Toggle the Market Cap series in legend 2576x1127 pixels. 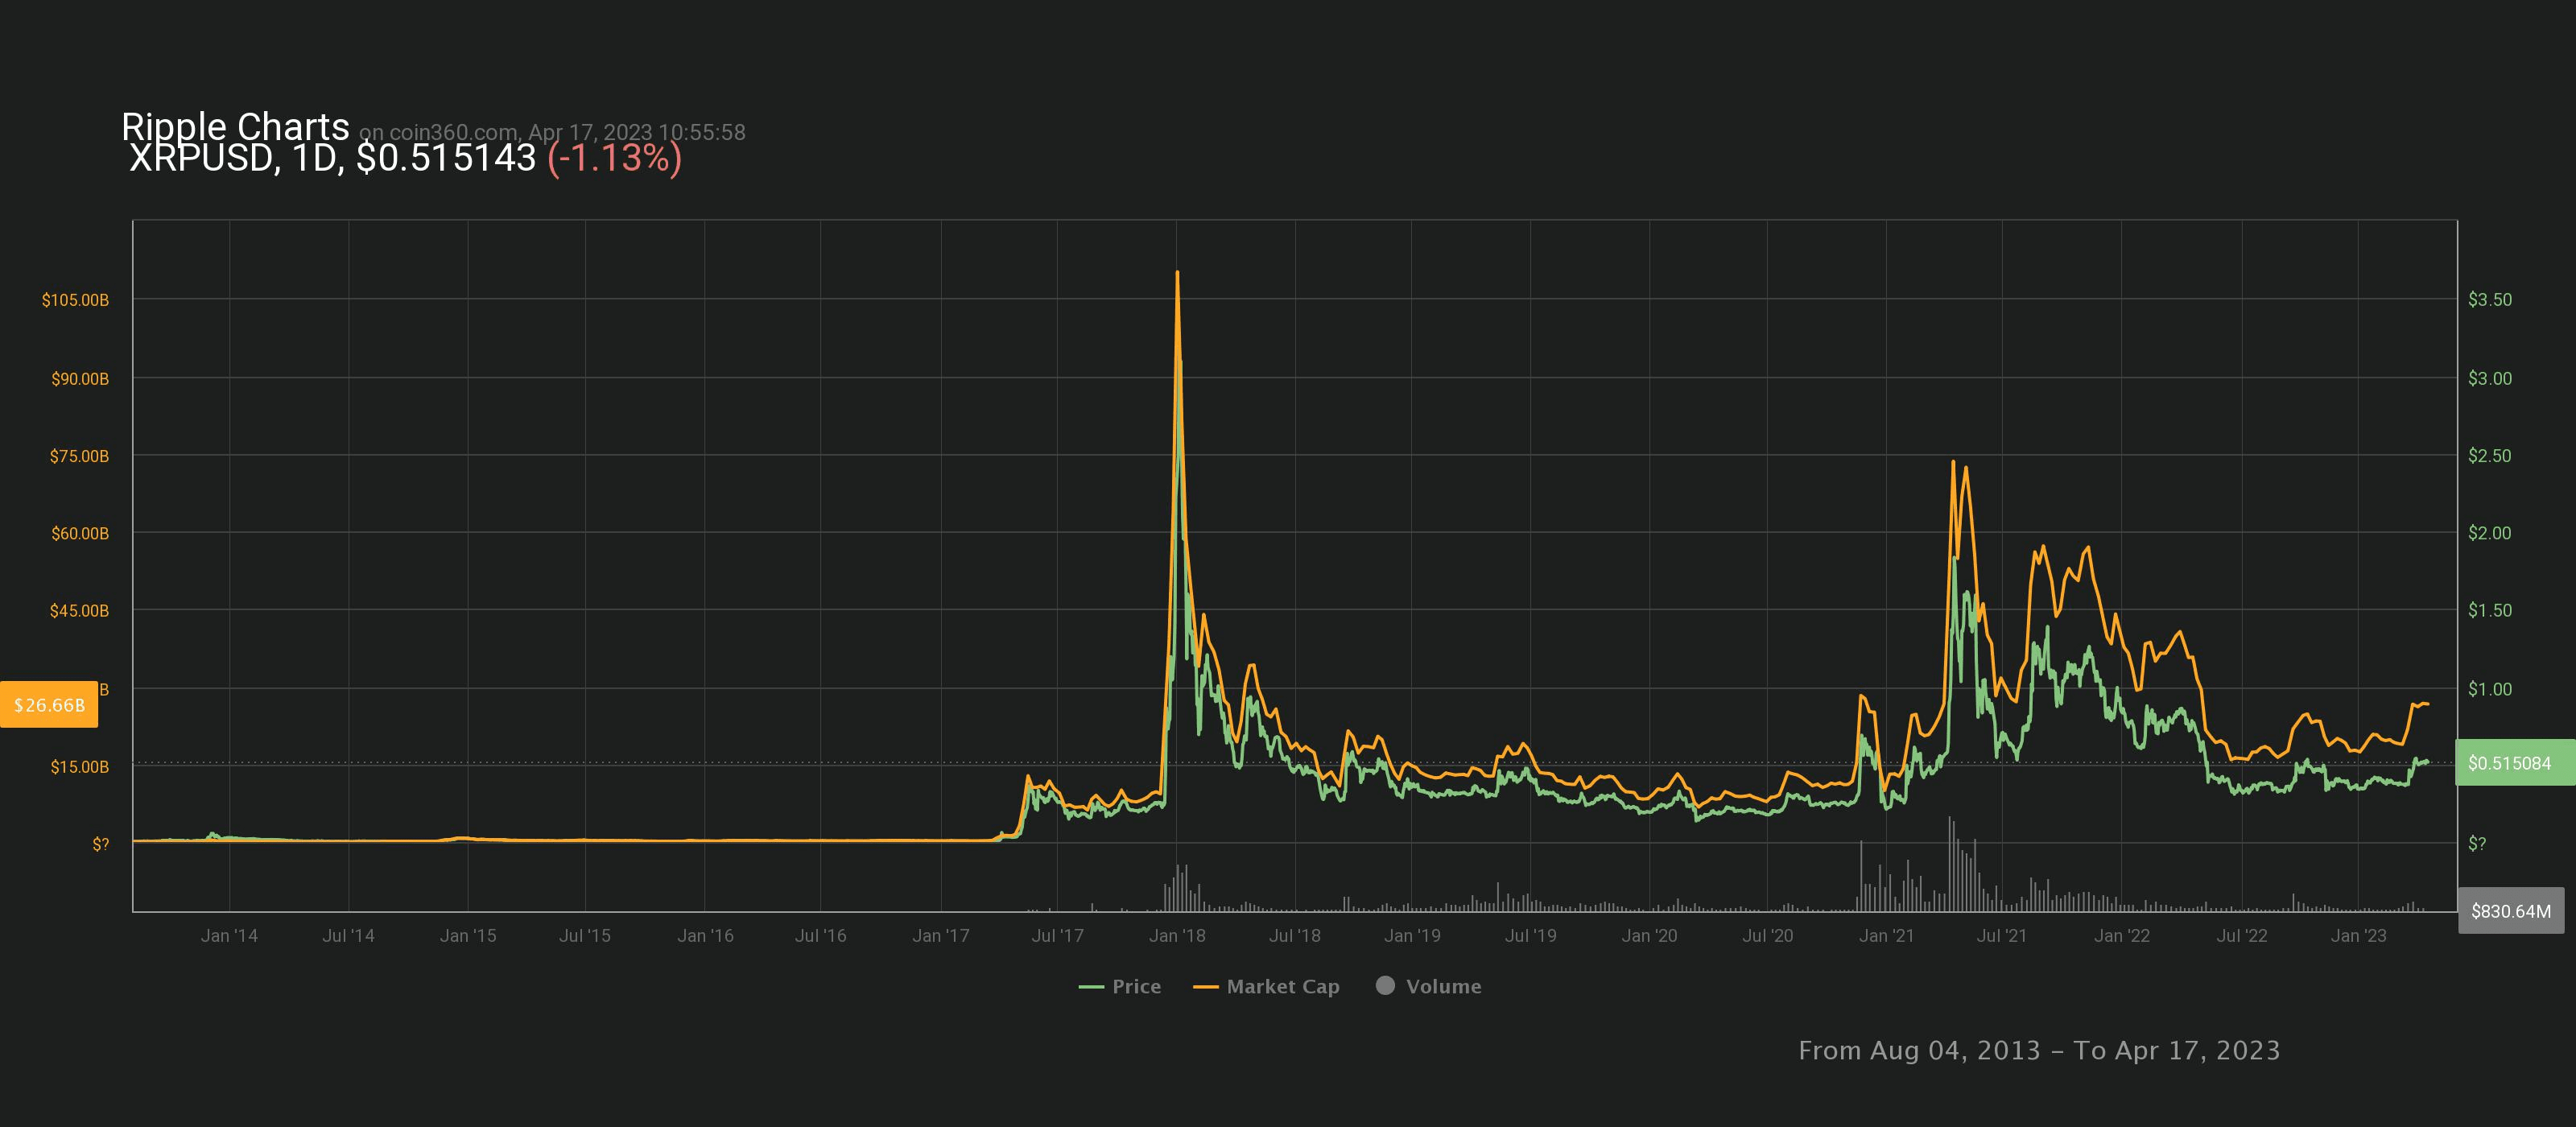click(1266, 986)
